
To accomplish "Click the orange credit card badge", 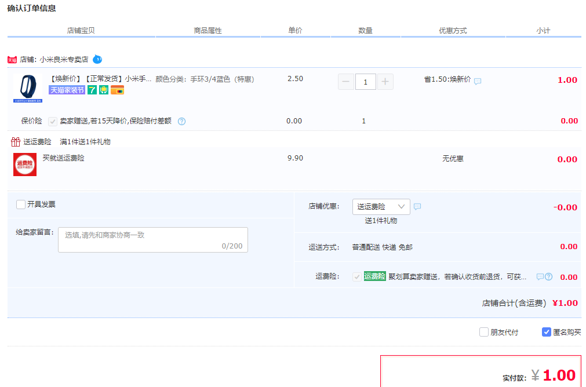I will (117, 90).
